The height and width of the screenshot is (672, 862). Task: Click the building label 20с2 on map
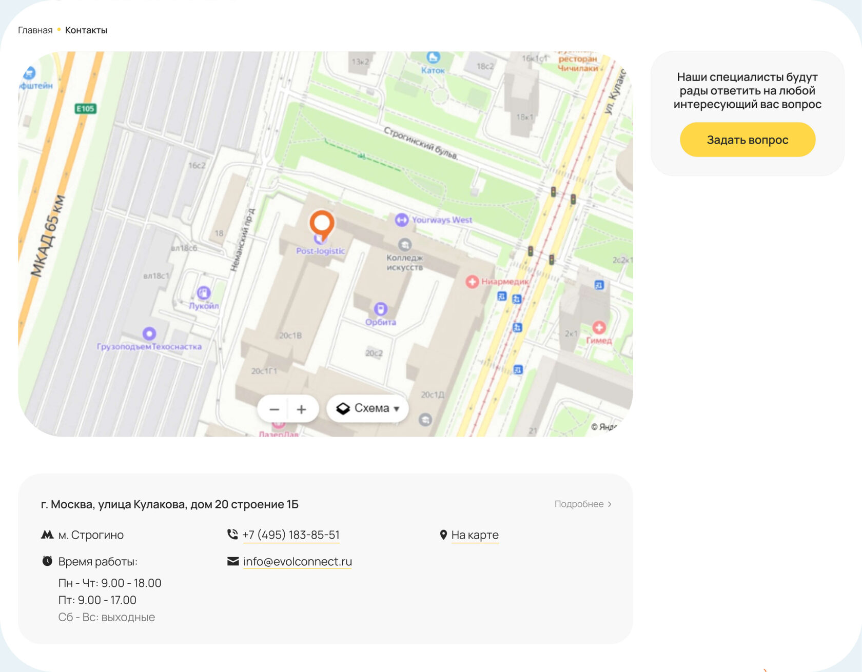point(374,353)
